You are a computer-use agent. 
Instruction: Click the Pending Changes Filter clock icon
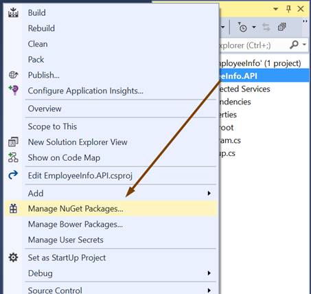coord(242,27)
